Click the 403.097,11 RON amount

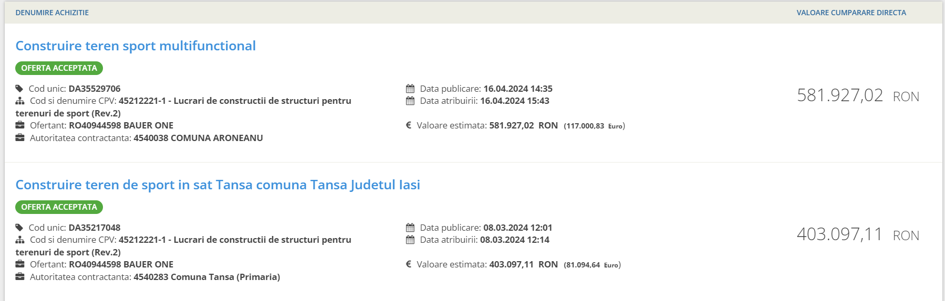click(x=858, y=234)
